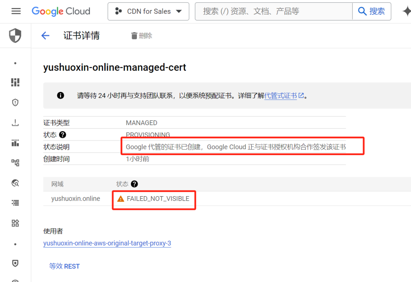Click the help icon next to 状态 label
Image resolution: width=411 pixels, height=282 pixels.
tap(63, 135)
